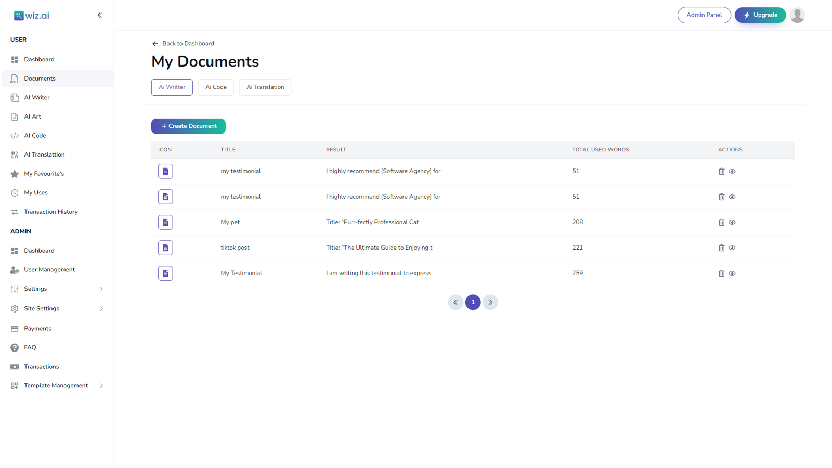Delete the 'tiktok post' document
Screen dimensions: 832x468
(722, 248)
